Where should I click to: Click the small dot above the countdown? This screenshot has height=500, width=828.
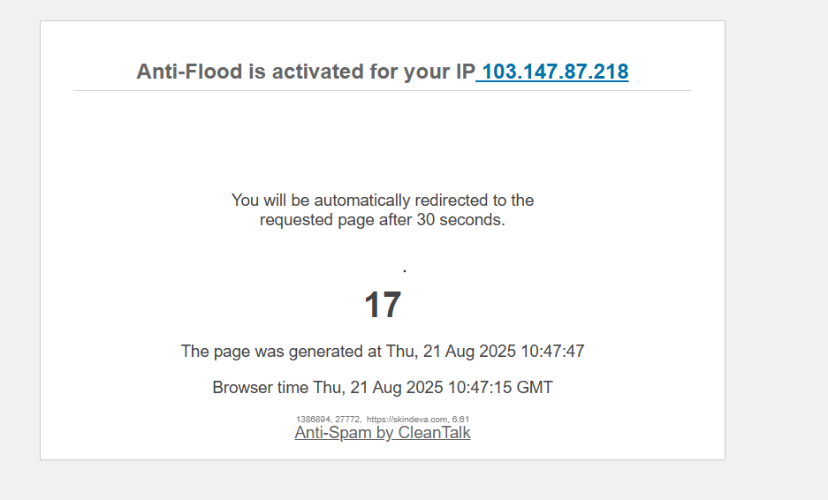(405, 271)
